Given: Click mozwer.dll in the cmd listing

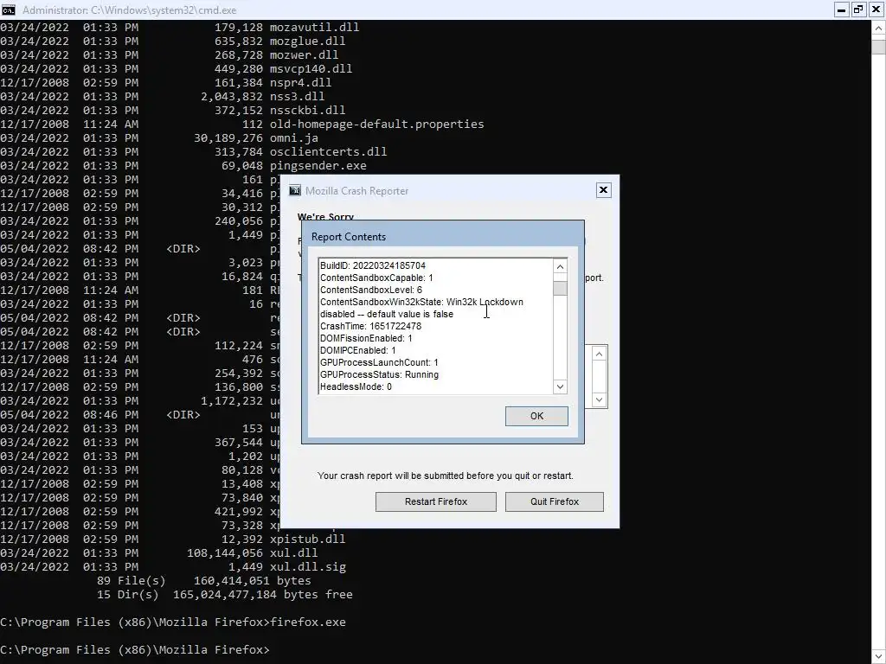Looking at the screenshot, I should [304, 54].
